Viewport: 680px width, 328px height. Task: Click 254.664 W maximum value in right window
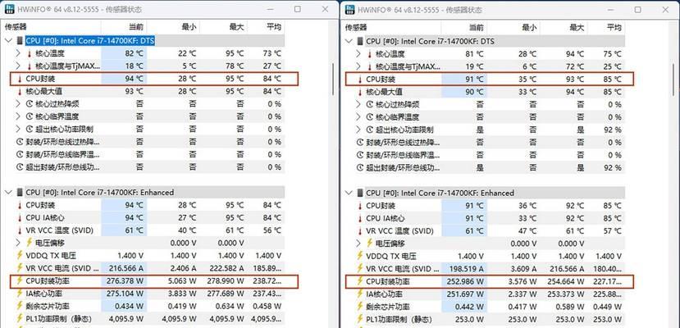565,281
